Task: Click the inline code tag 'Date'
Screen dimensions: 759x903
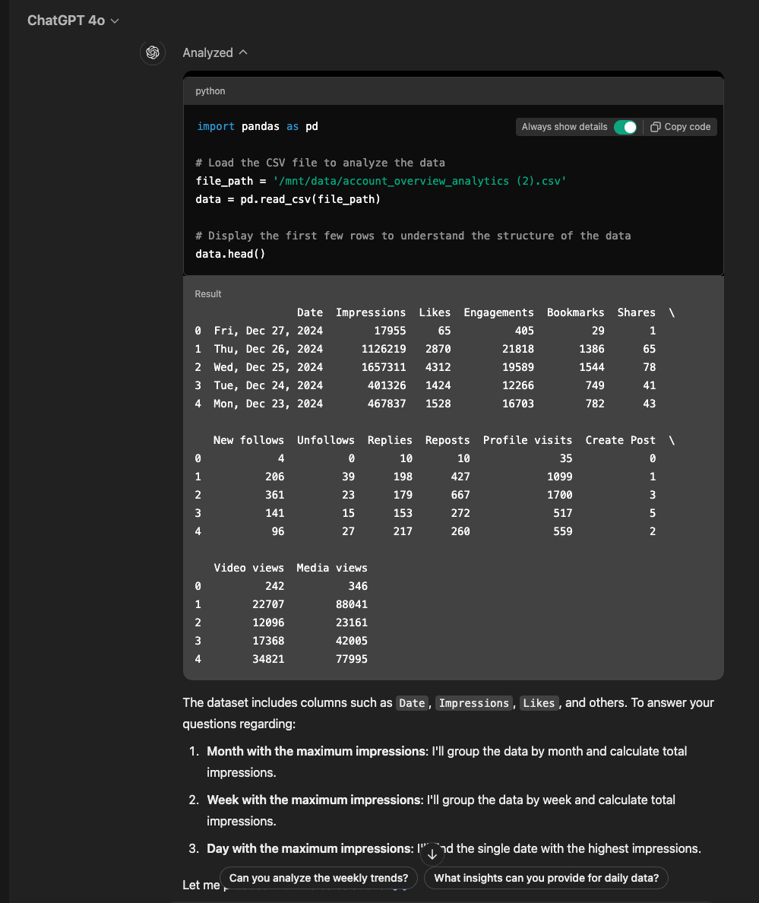Action: pyautogui.click(x=412, y=703)
